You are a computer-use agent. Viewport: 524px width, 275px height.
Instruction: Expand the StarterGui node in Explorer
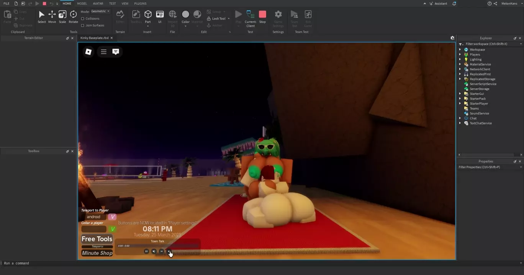click(460, 94)
